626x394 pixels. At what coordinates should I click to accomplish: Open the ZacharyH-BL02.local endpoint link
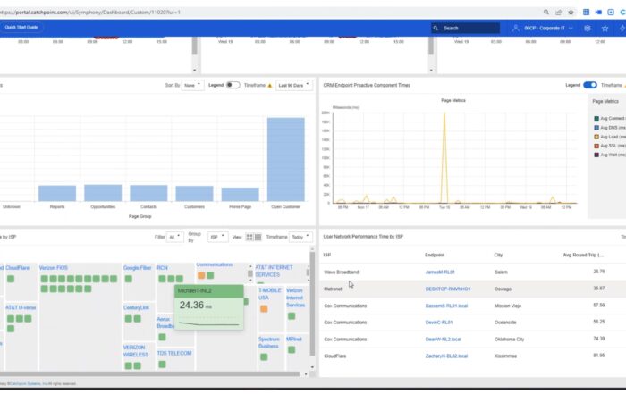pos(446,356)
